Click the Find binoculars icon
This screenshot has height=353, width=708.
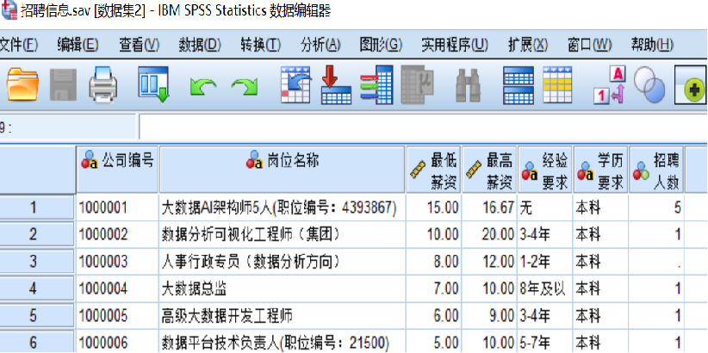468,86
